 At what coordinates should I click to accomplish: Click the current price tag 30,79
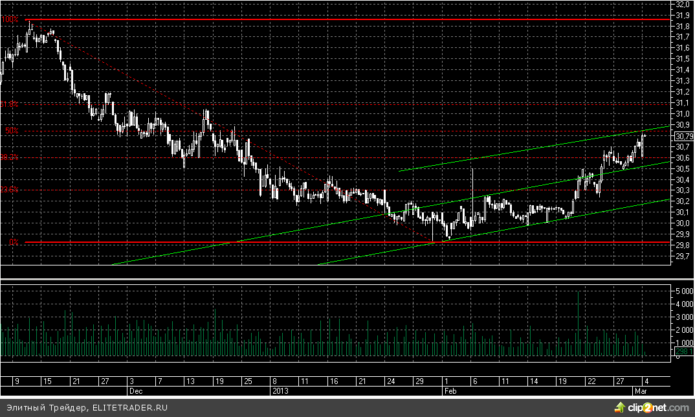pyautogui.click(x=683, y=137)
